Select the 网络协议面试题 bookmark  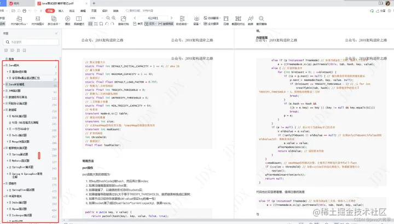point(18,104)
